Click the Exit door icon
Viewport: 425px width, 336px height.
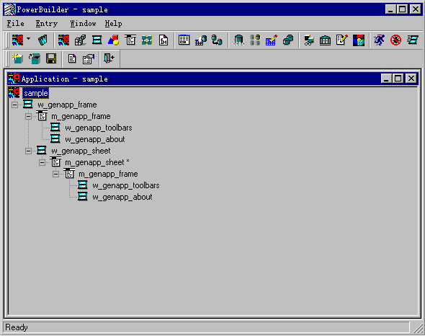click(109, 58)
